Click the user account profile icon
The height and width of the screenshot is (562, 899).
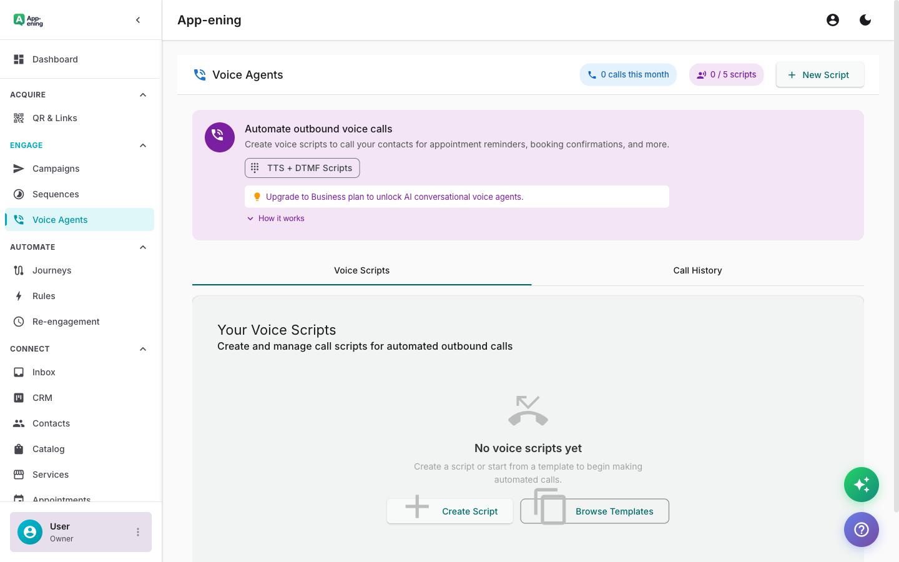(832, 20)
